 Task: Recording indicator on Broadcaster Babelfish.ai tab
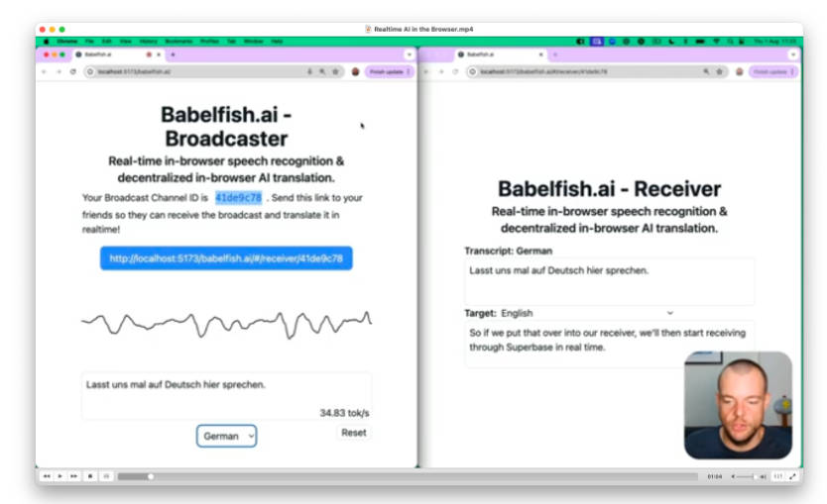[149, 54]
